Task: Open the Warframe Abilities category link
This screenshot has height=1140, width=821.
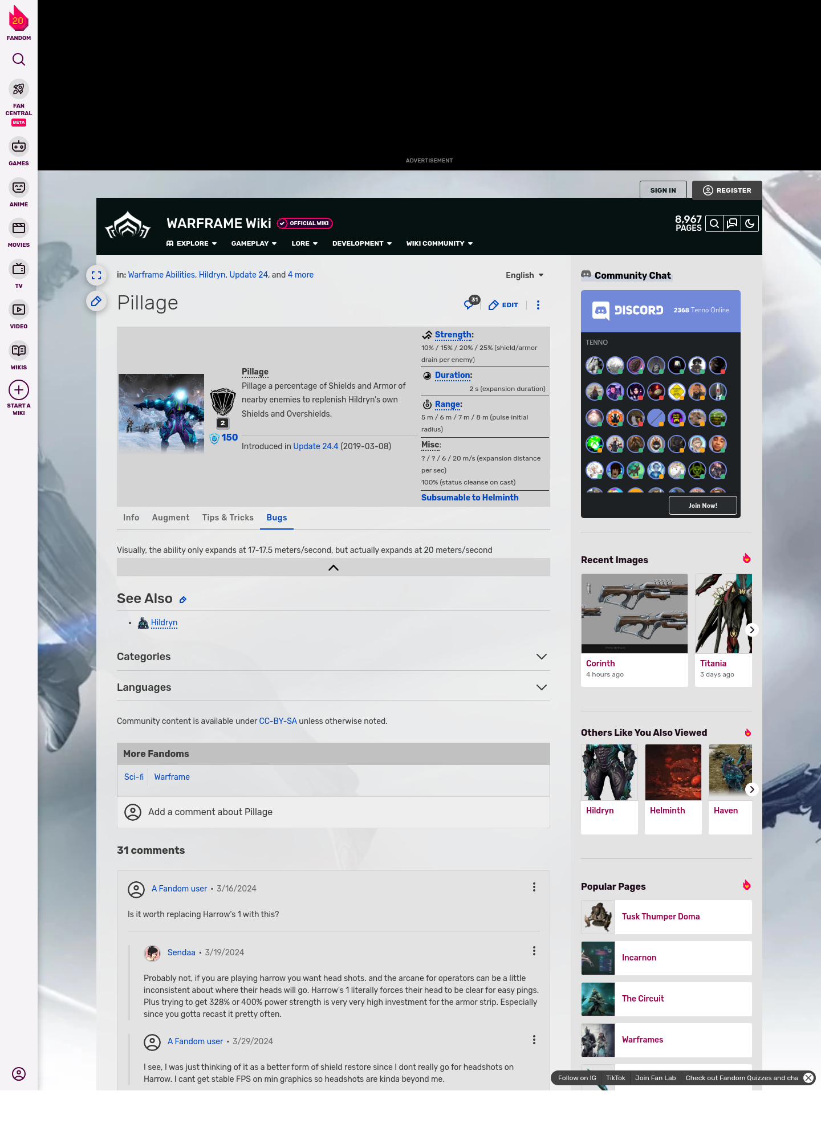Action: (x=161, y=275)
